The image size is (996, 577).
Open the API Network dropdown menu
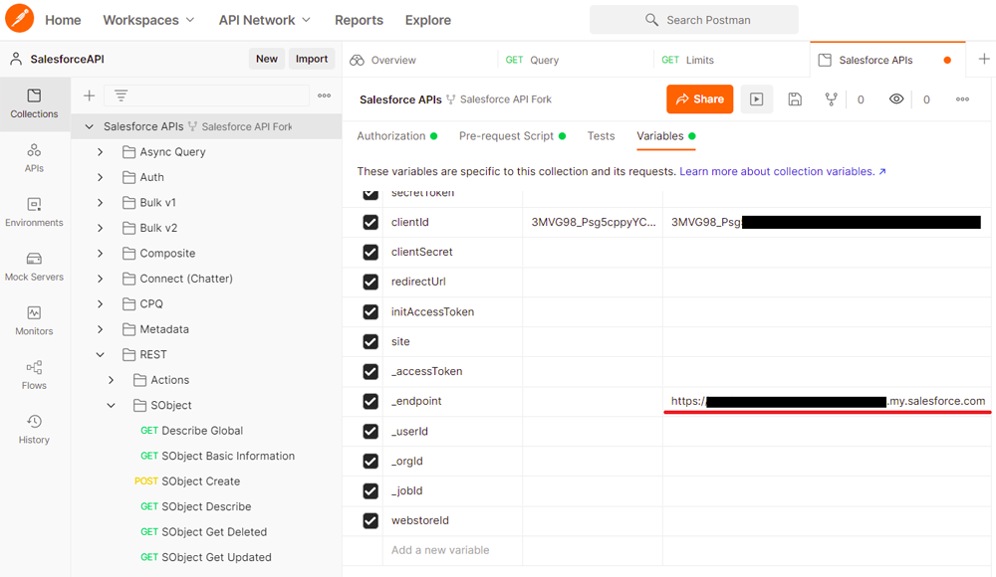264,20
